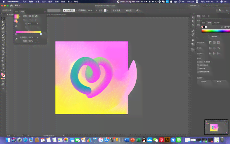Open gradient stop position 100% dropdown

coord(38,41)
